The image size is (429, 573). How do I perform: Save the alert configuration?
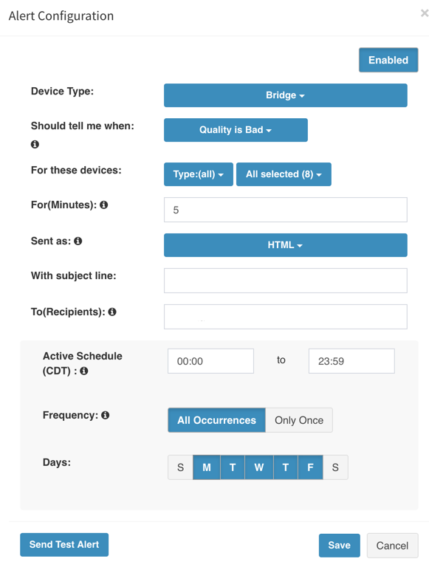click(340, 546)
